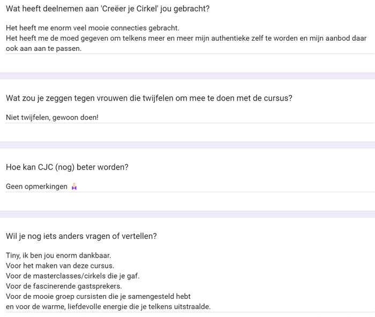Click the line 'Voor de masterclasses/cirkels die je gaf.'
The image size is (375, 317).
tap(73, 276)
